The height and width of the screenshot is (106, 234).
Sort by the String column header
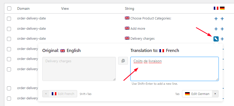(x=129, y=8)
